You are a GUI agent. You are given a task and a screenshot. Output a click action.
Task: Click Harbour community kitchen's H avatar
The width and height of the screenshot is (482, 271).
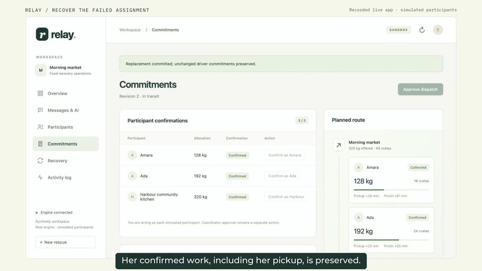tap(132, 197)
